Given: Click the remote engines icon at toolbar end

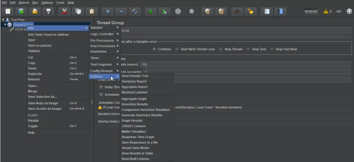Looking at the screenshot, I should pos(349,11).
